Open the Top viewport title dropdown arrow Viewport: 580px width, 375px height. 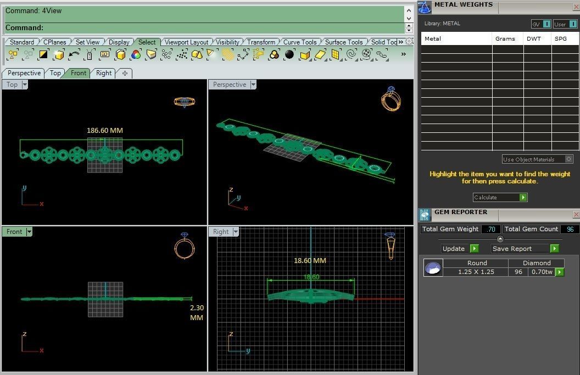(x=25, y=85)
